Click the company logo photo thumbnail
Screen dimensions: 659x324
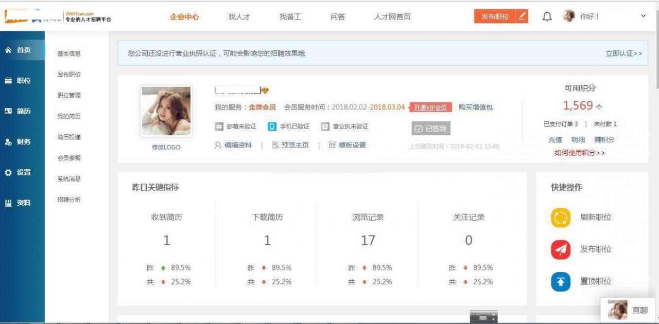click(x=166, y=111)
